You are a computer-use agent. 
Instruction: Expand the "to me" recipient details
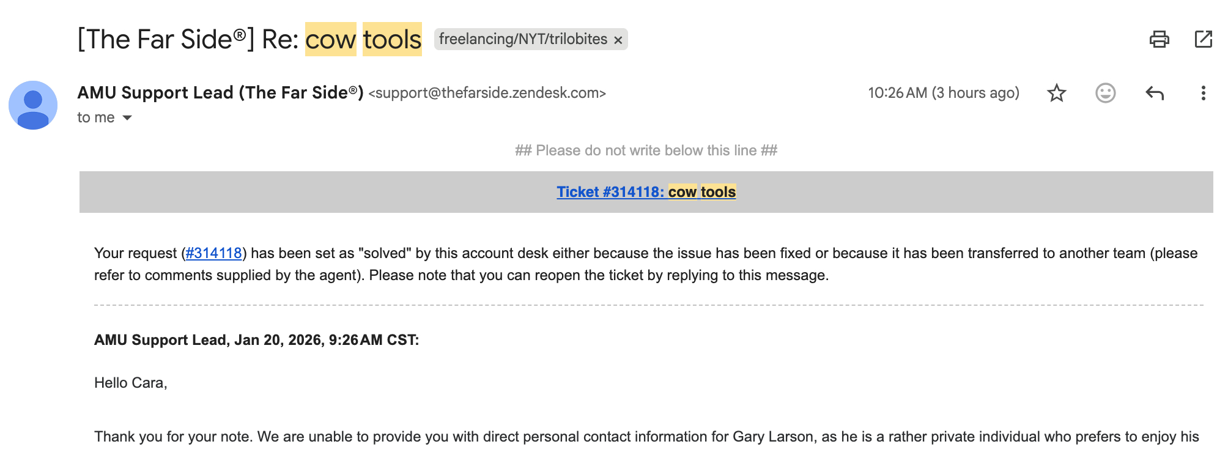tap(127, 118)
